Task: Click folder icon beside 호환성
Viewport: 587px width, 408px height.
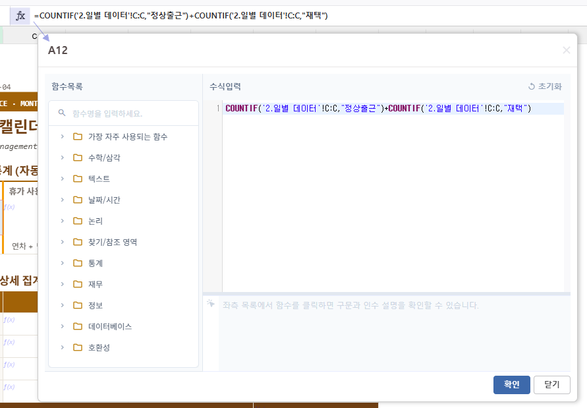Action: point(78,347)
